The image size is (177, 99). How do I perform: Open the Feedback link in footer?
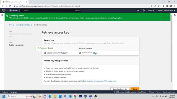click(5, 92)
